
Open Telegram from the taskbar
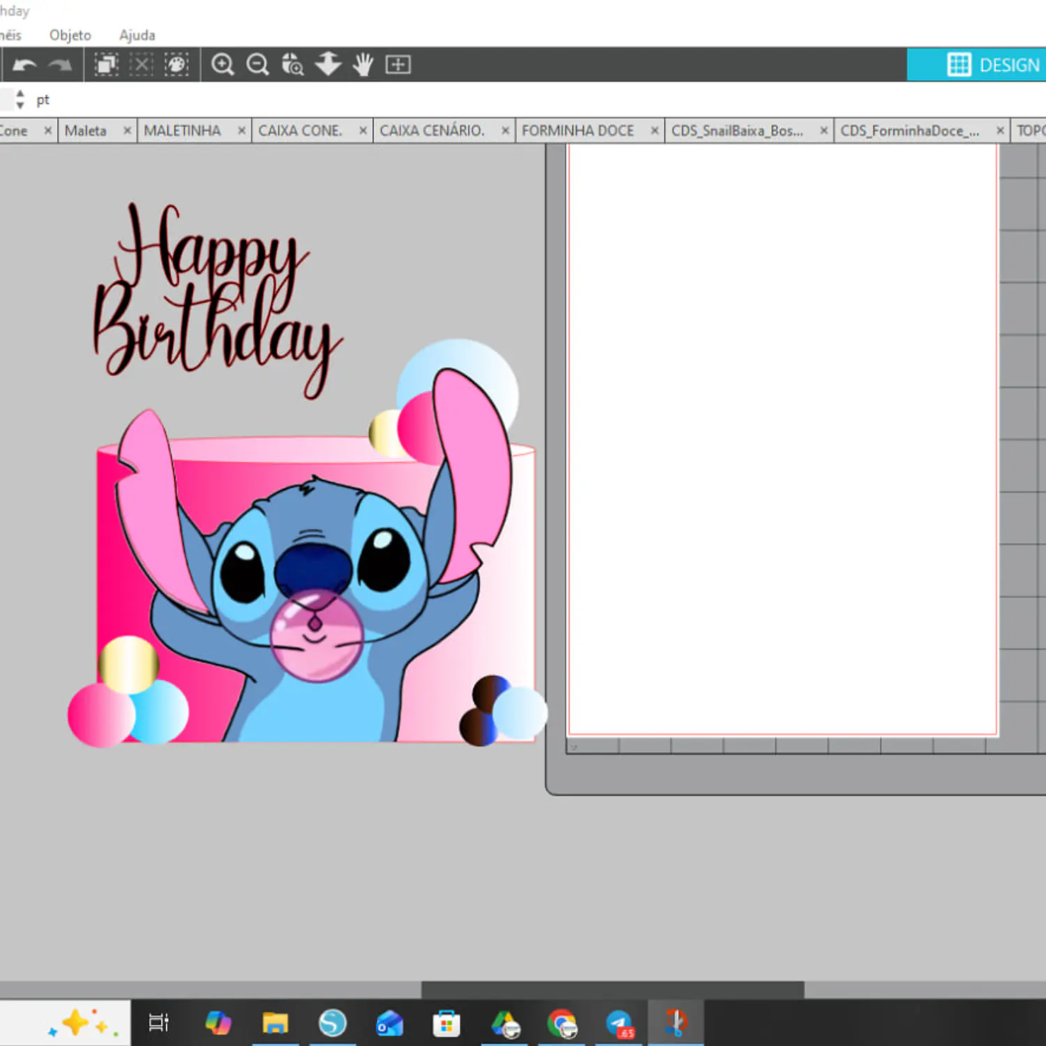619,1023
